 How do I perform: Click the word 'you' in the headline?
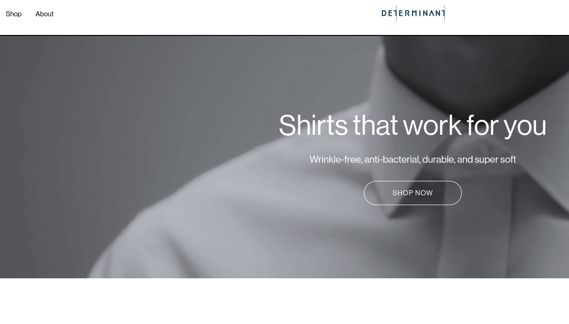tap(525, 126)
